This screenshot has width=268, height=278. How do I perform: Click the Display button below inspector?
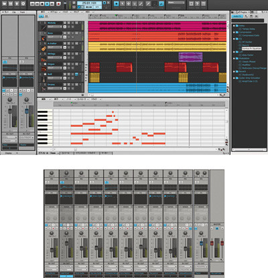(9, 153)
